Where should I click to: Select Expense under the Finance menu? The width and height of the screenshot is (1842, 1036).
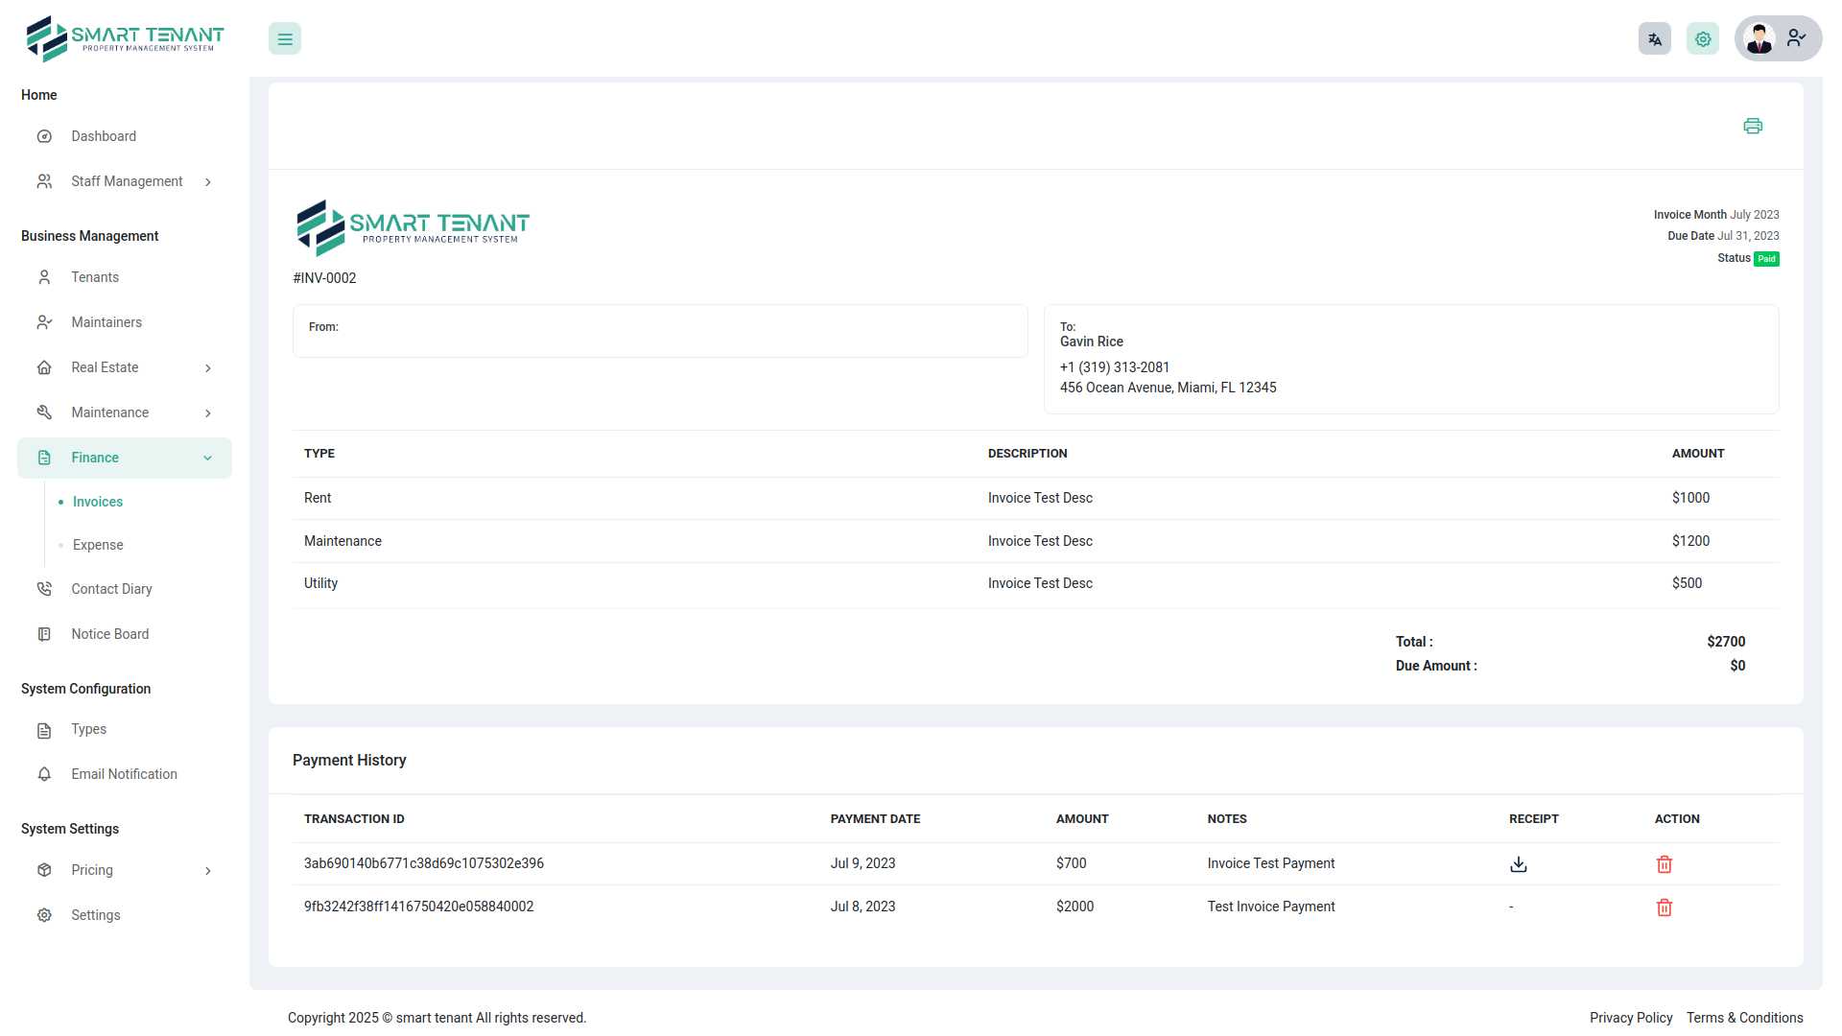click(x=97, y=545)
